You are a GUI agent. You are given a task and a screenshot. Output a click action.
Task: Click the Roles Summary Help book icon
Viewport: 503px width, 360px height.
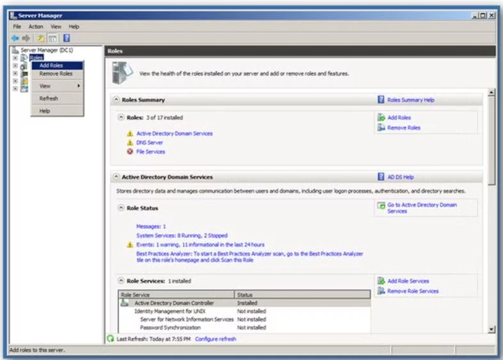point(381,100)
